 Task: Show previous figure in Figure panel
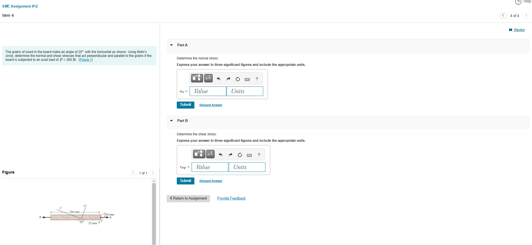tap(133, 173)
